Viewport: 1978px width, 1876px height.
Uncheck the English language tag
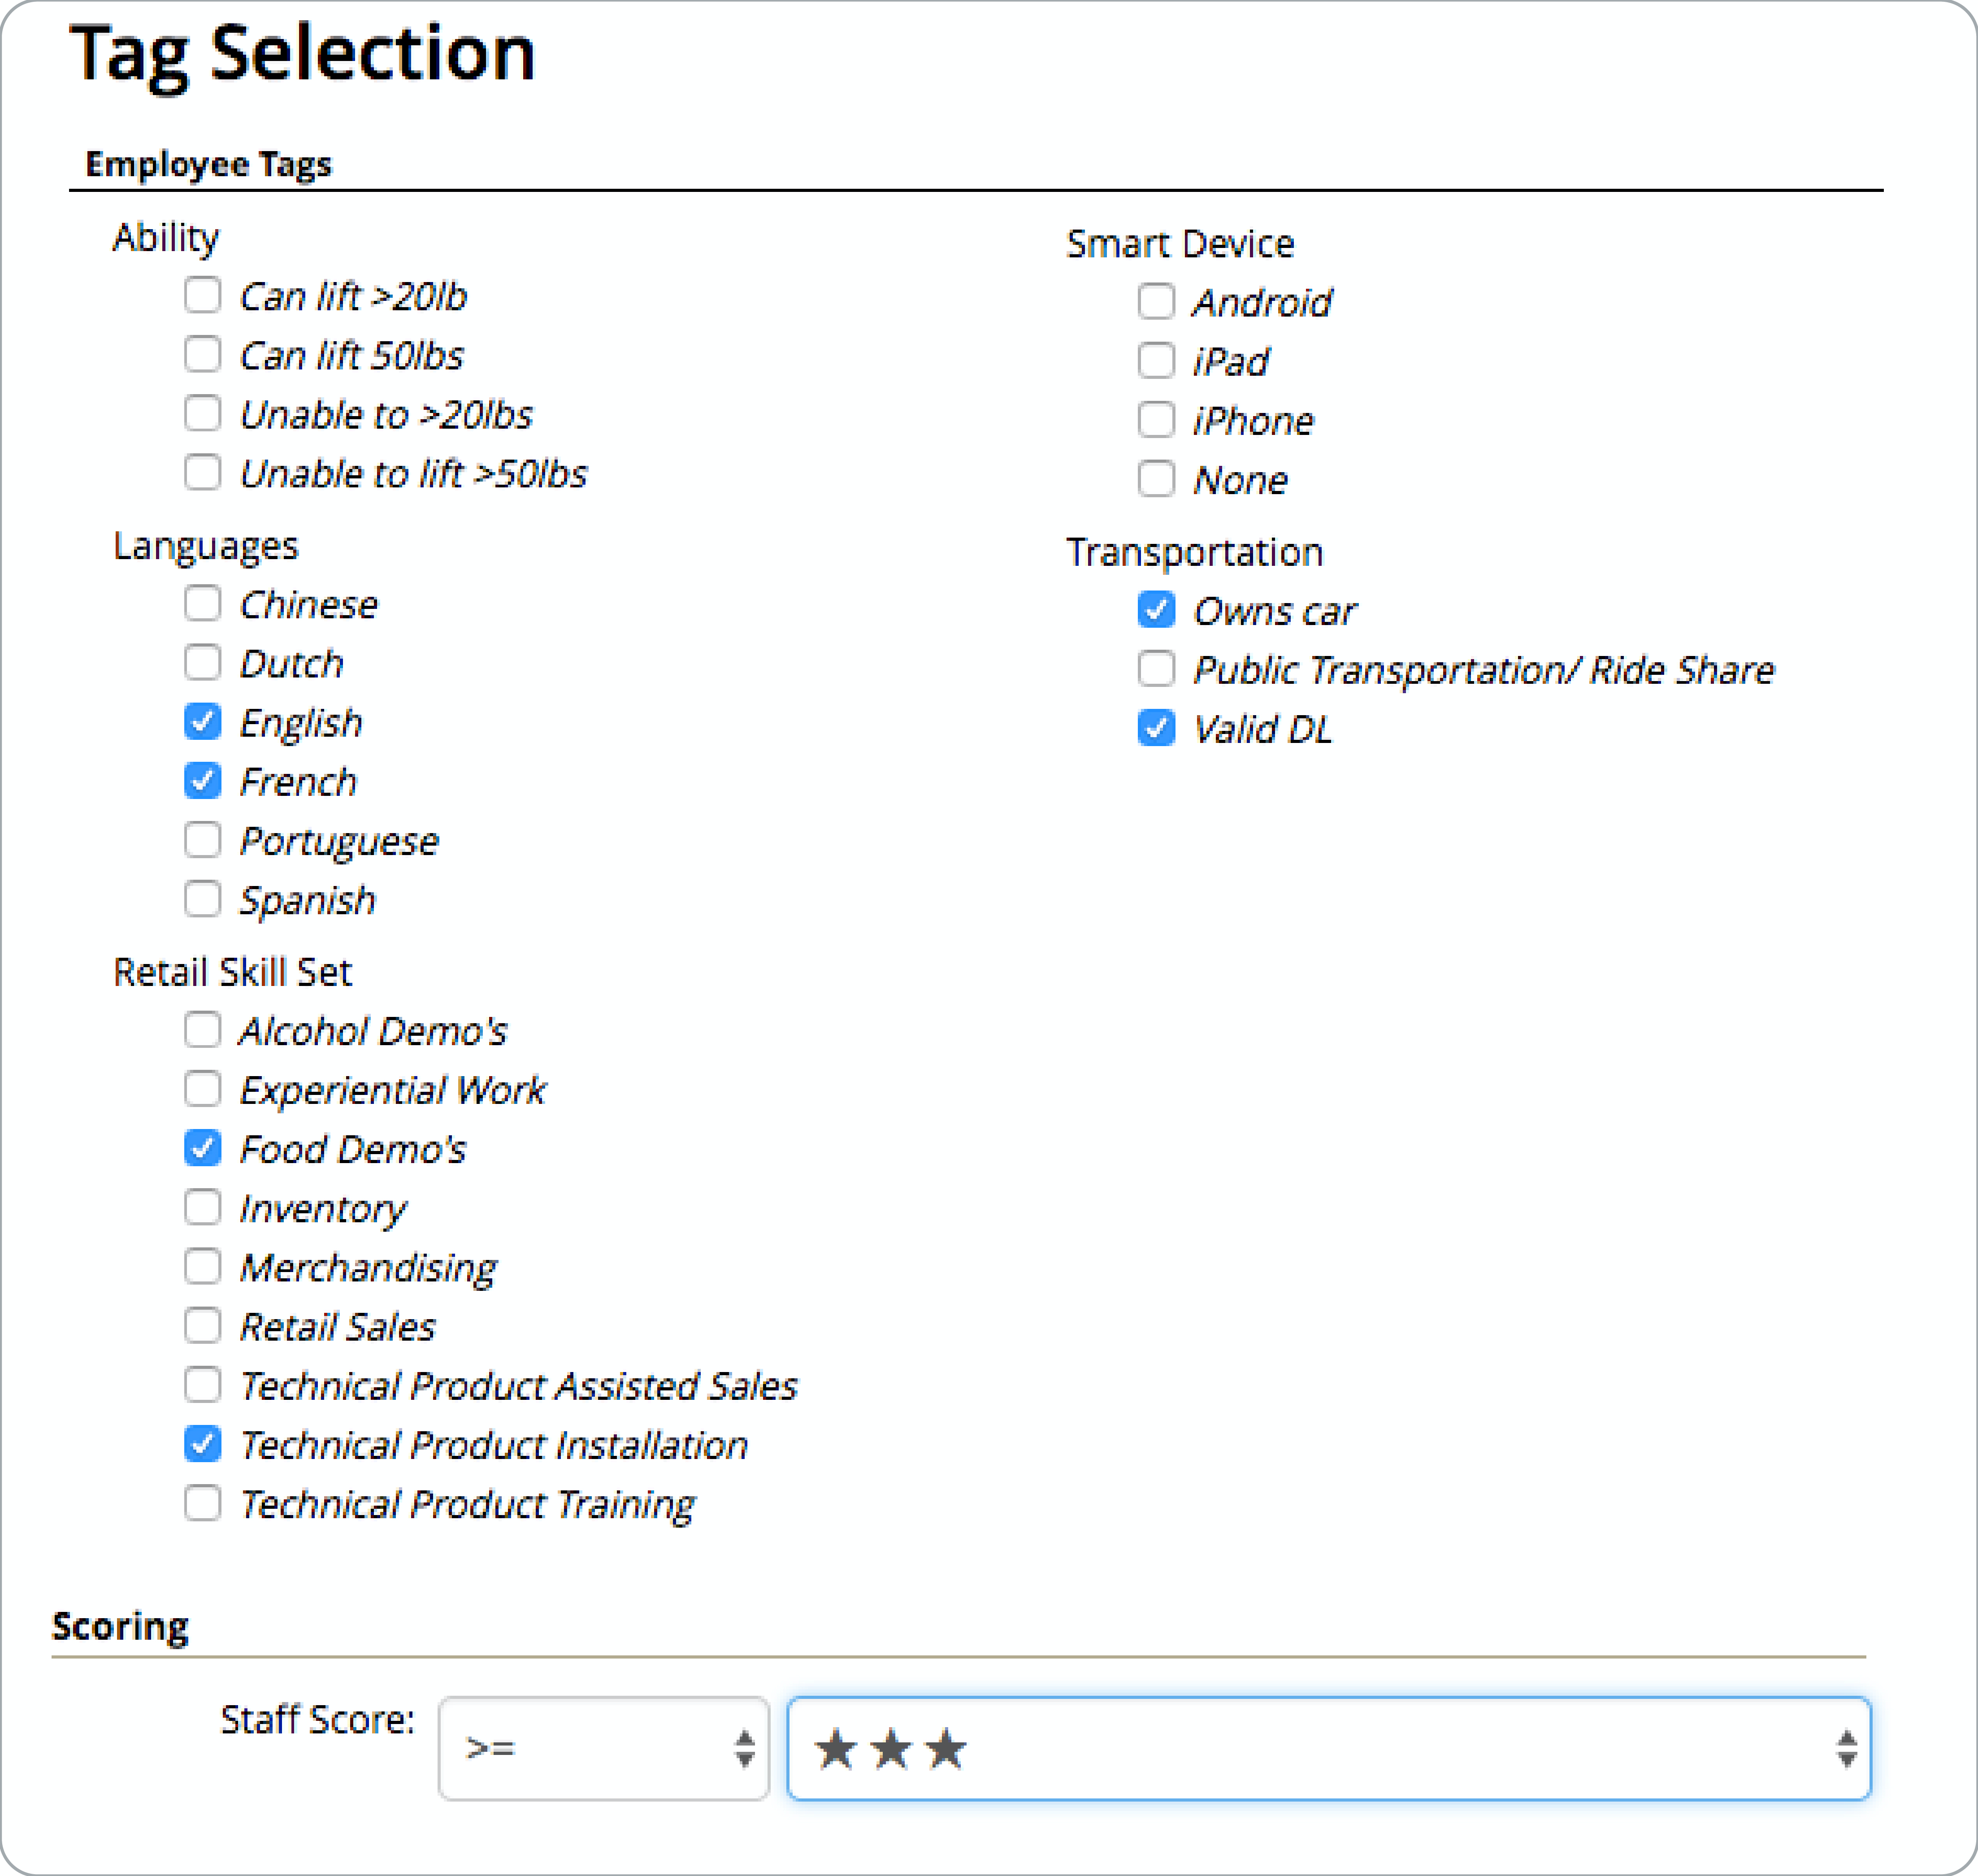[203, 721]
